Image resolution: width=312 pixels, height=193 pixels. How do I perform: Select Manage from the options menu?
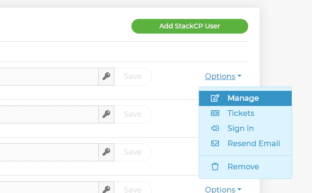[245, 98]
